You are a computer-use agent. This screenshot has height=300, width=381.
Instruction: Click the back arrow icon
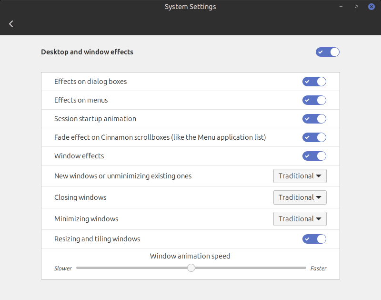(x=11, y=24)
